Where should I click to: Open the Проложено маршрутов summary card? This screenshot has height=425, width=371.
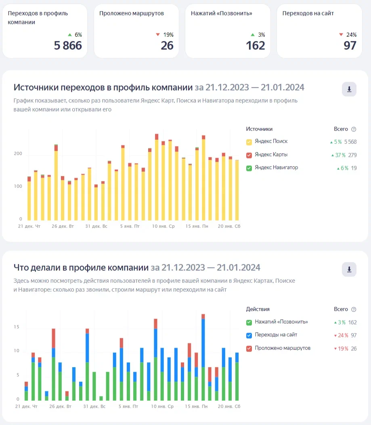click(x=136, y=31)
